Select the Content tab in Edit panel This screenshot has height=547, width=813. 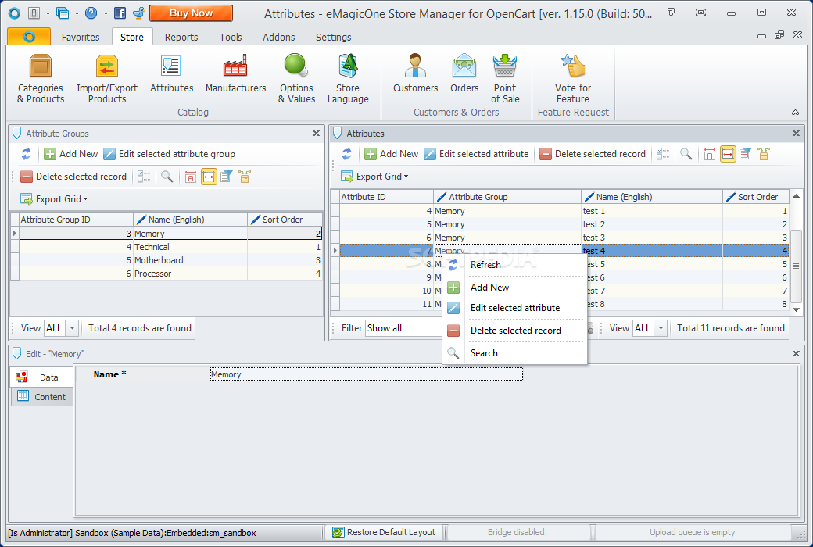pos(42,397)
